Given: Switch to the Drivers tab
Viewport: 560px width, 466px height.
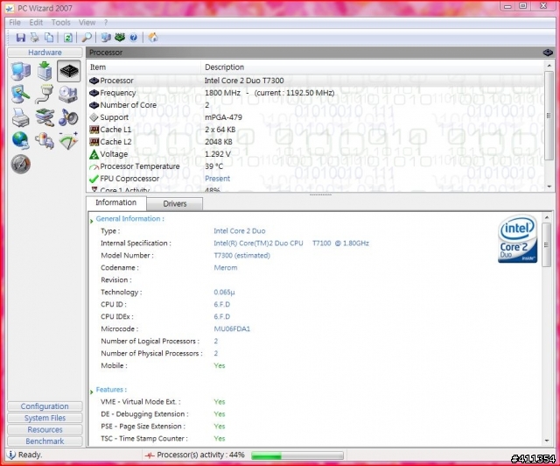Looking at the screenshot, I should click(175, 203).
